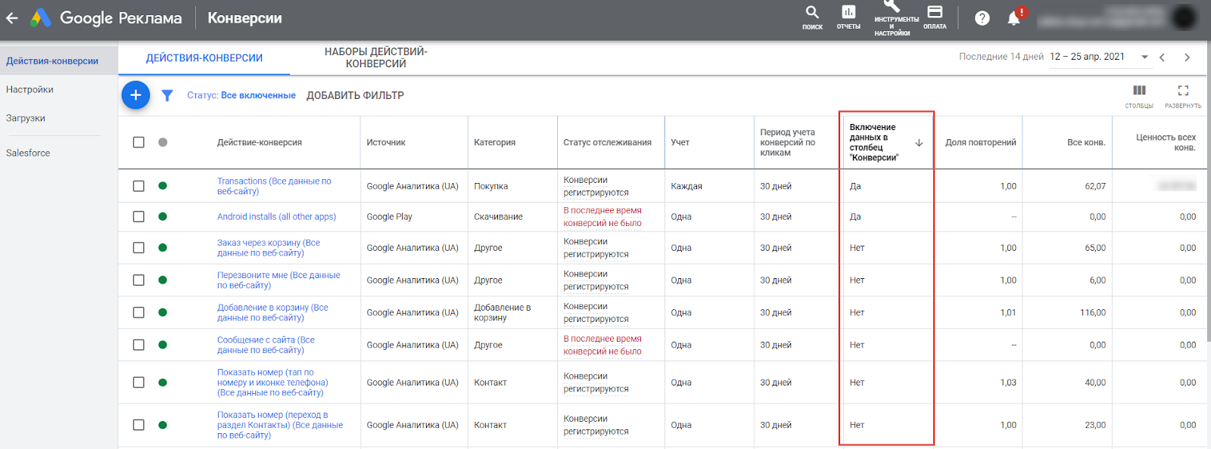Open Настройки in left sidebar
The height and width of the screenshot is (449, 1211).
[30, 89]
